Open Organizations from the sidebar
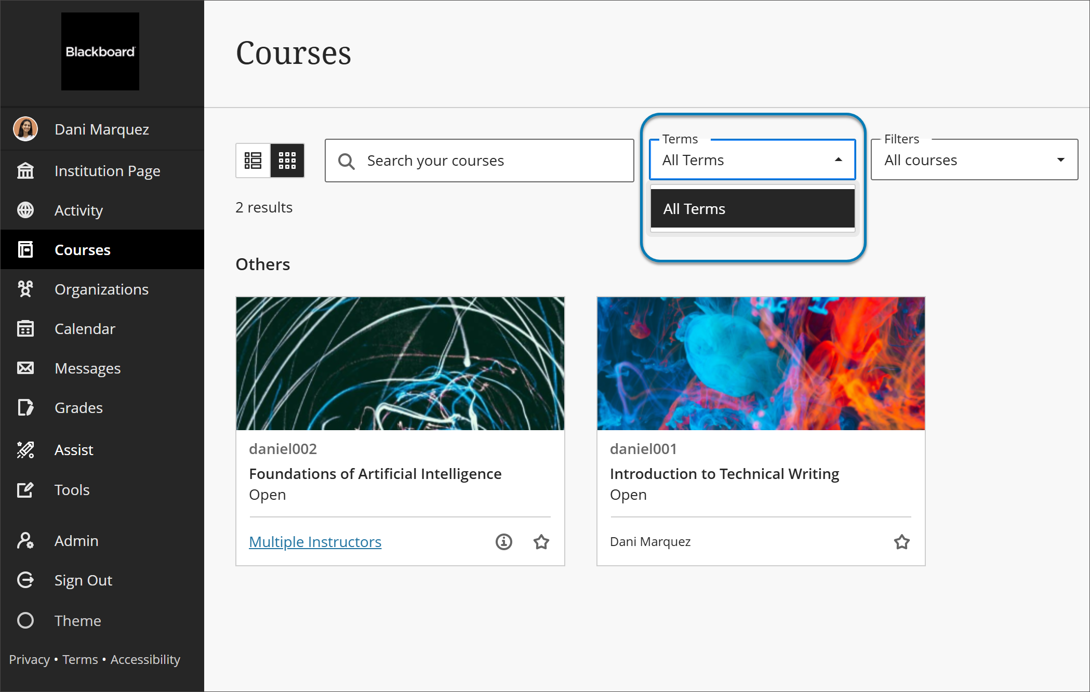This screenshot has width=1090, height=692. [x=101, y=289]
